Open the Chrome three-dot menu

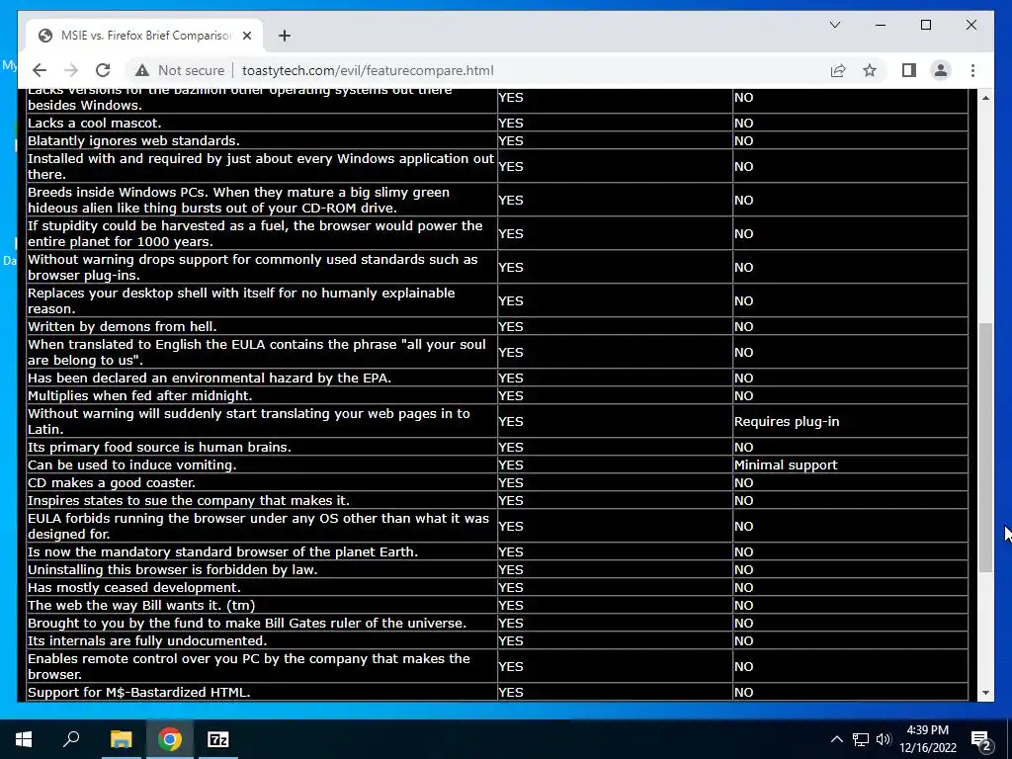(x=972, y=70)
